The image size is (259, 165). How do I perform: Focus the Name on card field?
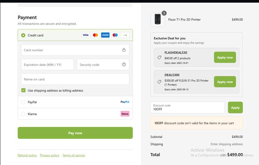[x=75, y=79]
